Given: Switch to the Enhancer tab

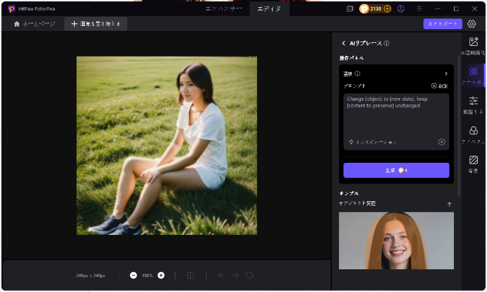Looking at the screenshot, I should pyautogui.click(x=223, y=9).
